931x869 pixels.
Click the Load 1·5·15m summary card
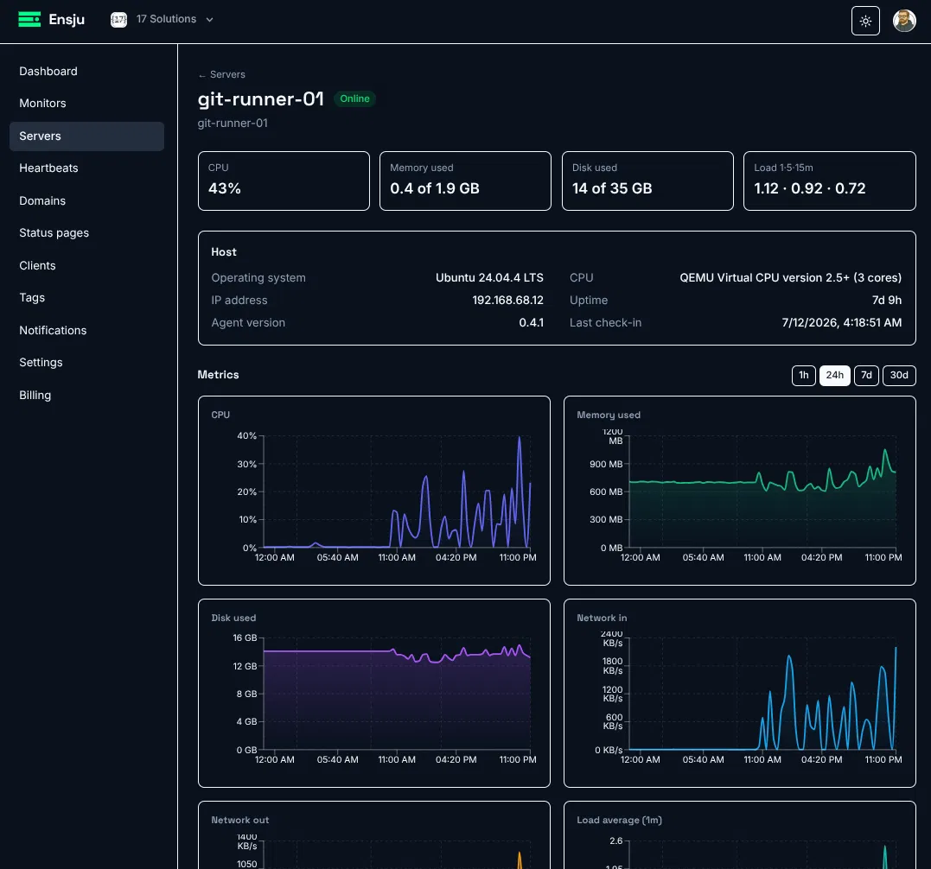[x=830, y=181]
